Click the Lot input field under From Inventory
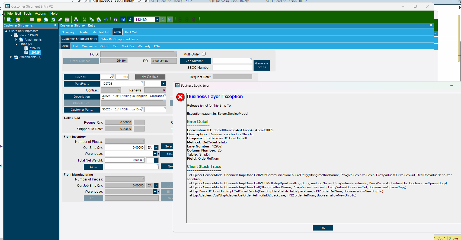Screen dimensions: 461x240 pyautogui.click(x=132, y=166)
